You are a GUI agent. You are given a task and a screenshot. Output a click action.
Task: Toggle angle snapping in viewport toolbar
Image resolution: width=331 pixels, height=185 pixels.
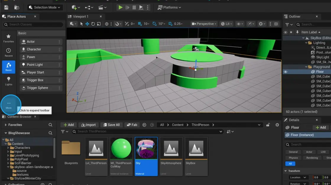point(154,24)
